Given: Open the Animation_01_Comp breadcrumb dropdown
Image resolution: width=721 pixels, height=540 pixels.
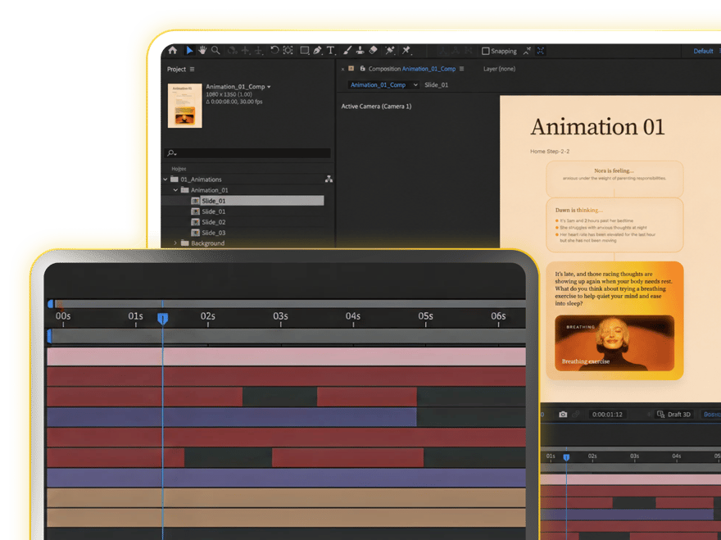Looking at the screenshot, I should (415, 84).
